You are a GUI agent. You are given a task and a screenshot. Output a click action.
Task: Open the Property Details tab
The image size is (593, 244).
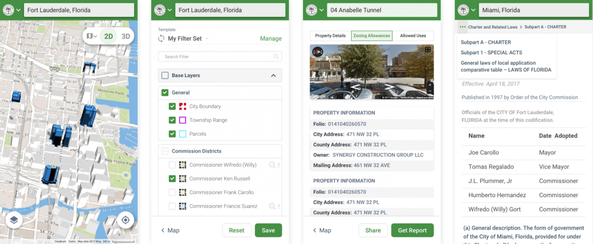[x=330, y=36]
